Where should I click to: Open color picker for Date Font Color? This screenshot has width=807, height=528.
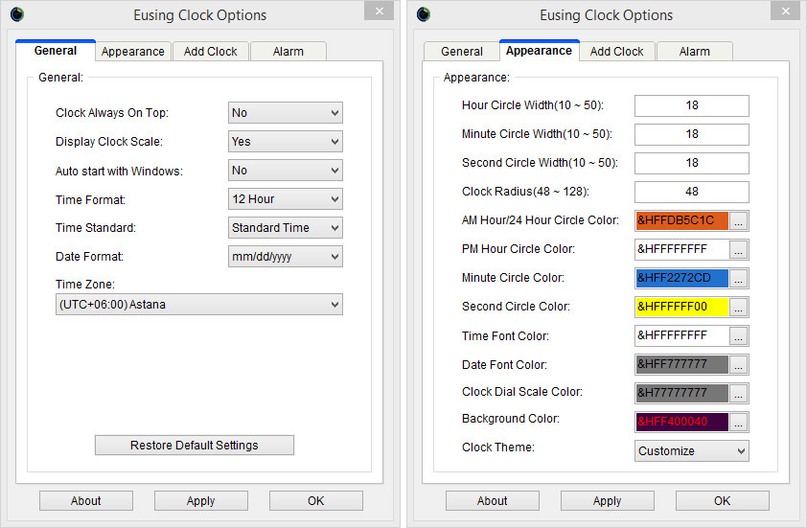(739, 365)
